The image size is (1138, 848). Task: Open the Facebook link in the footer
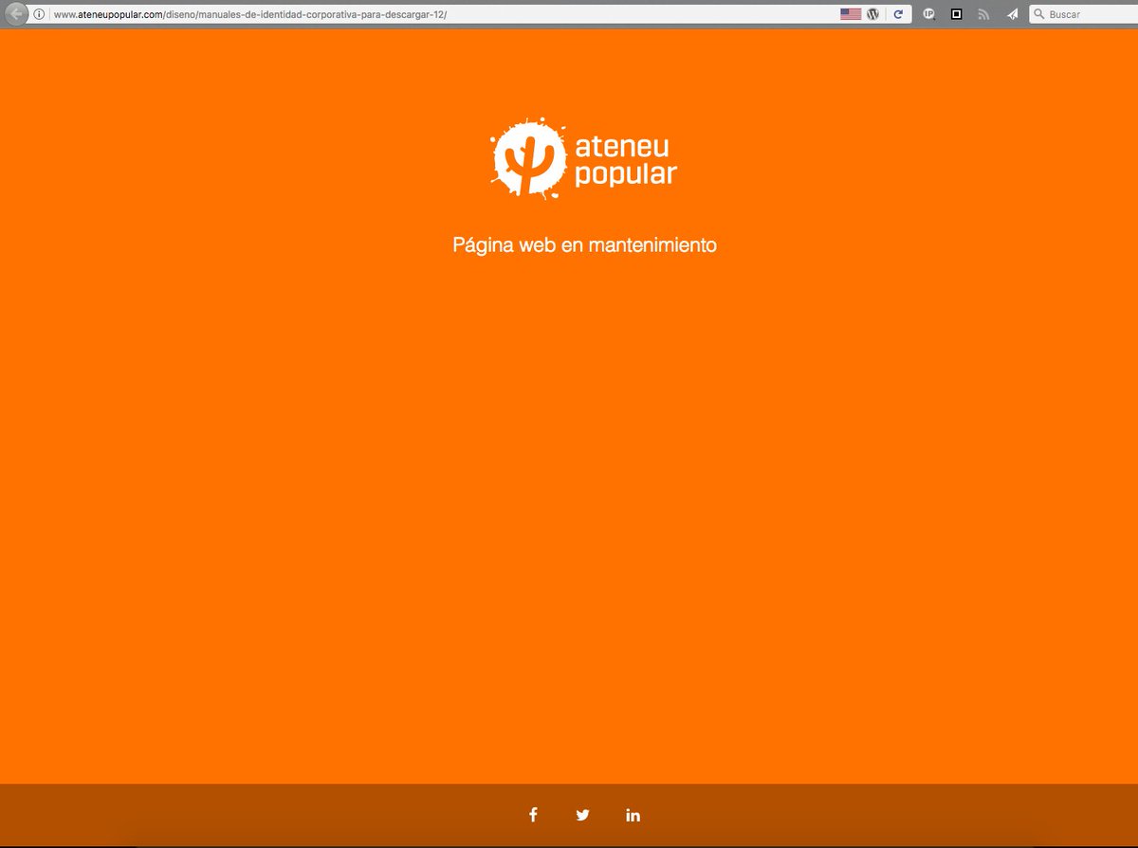(x=533, y=815)
